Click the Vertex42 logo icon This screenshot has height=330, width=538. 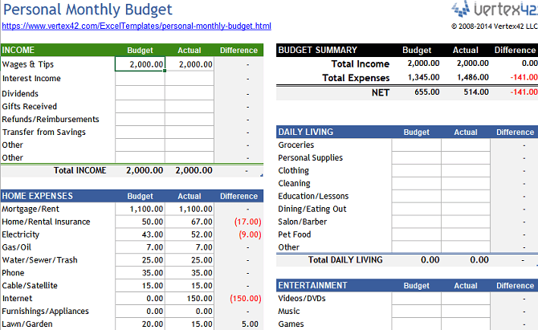coord(460,9)
